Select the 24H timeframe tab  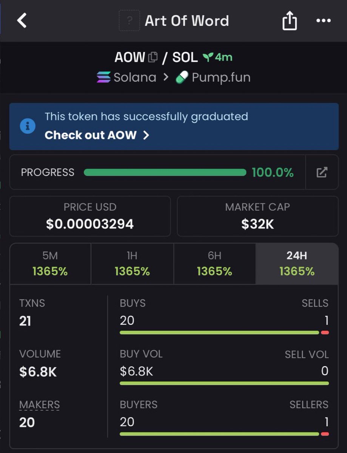(x=297, y=263)
